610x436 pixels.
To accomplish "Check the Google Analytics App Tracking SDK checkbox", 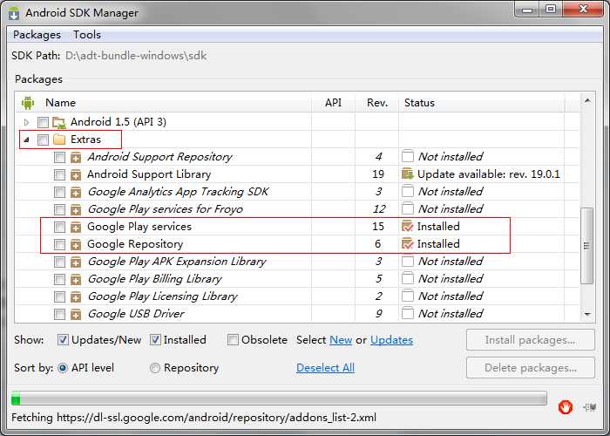I will tap(59, 193).
